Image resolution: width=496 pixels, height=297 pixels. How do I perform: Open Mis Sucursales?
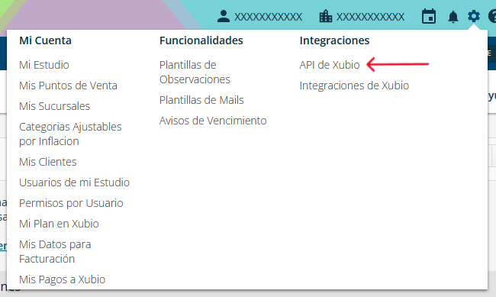coord(54,106)
